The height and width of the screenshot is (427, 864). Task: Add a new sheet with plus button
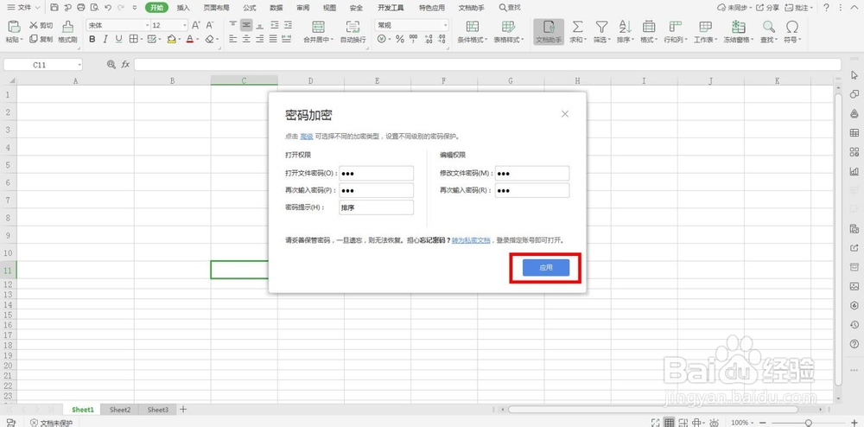183,410
